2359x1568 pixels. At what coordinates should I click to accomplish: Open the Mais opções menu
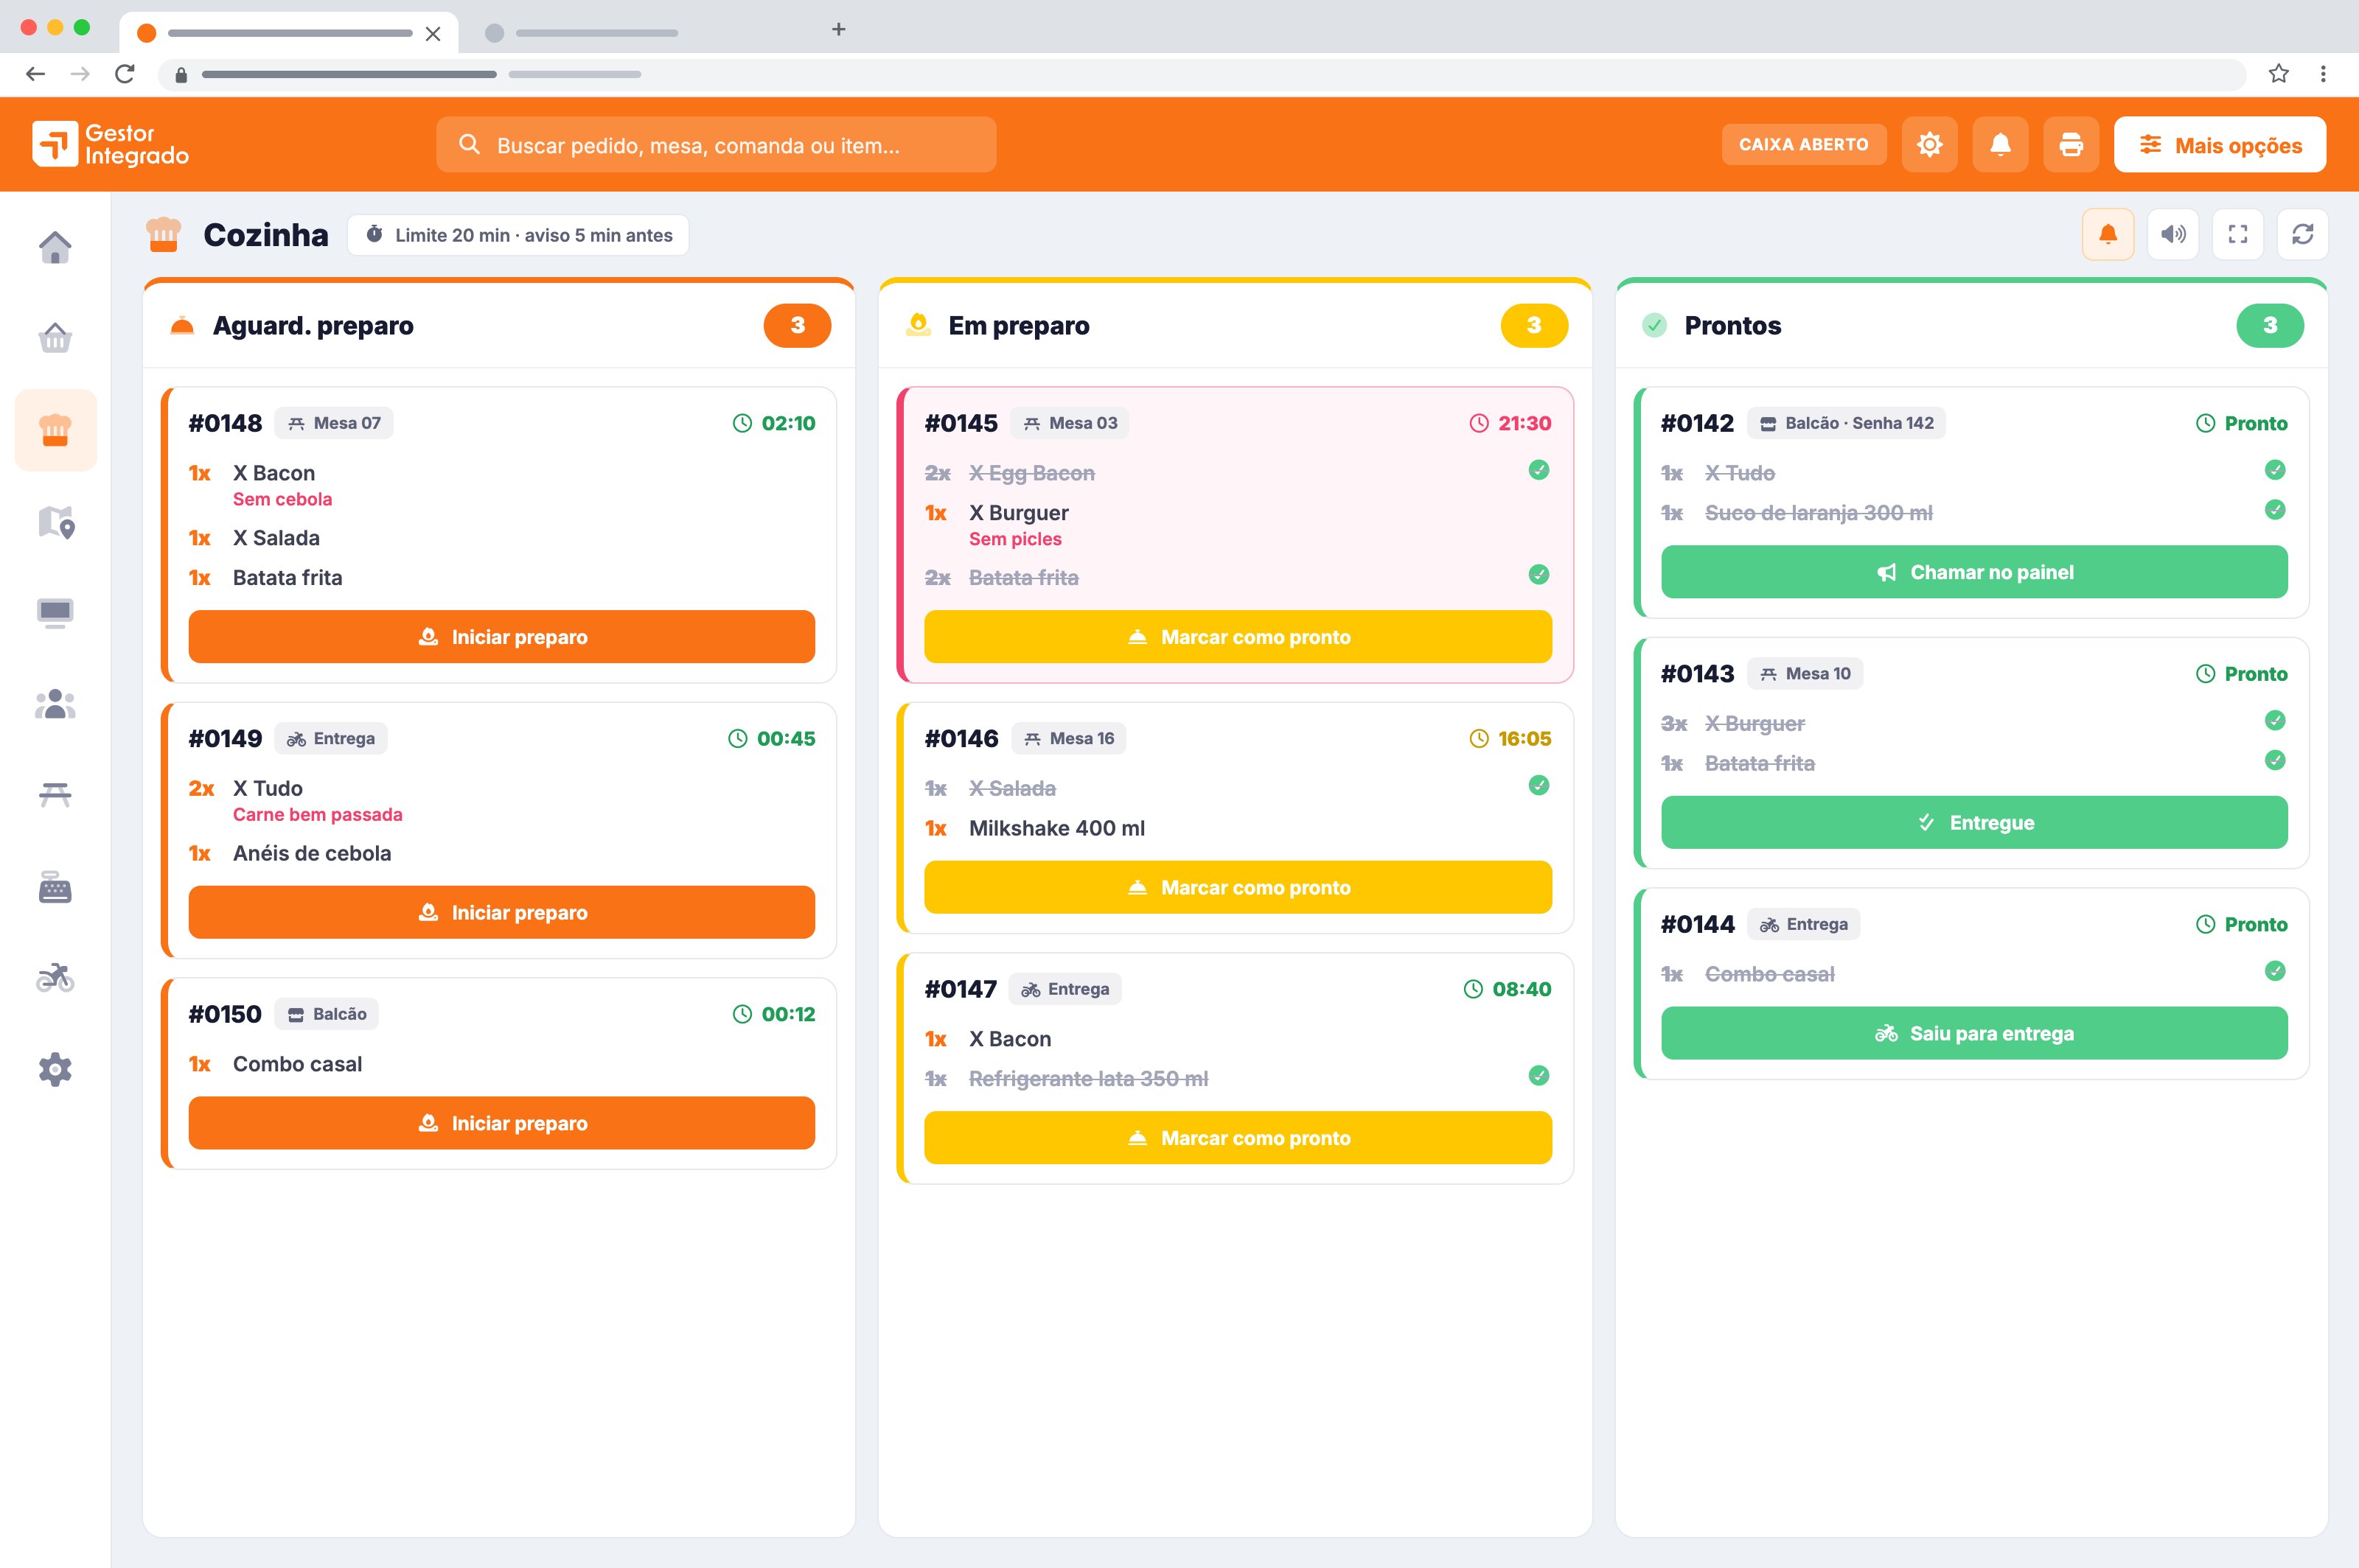[2220, 145]
